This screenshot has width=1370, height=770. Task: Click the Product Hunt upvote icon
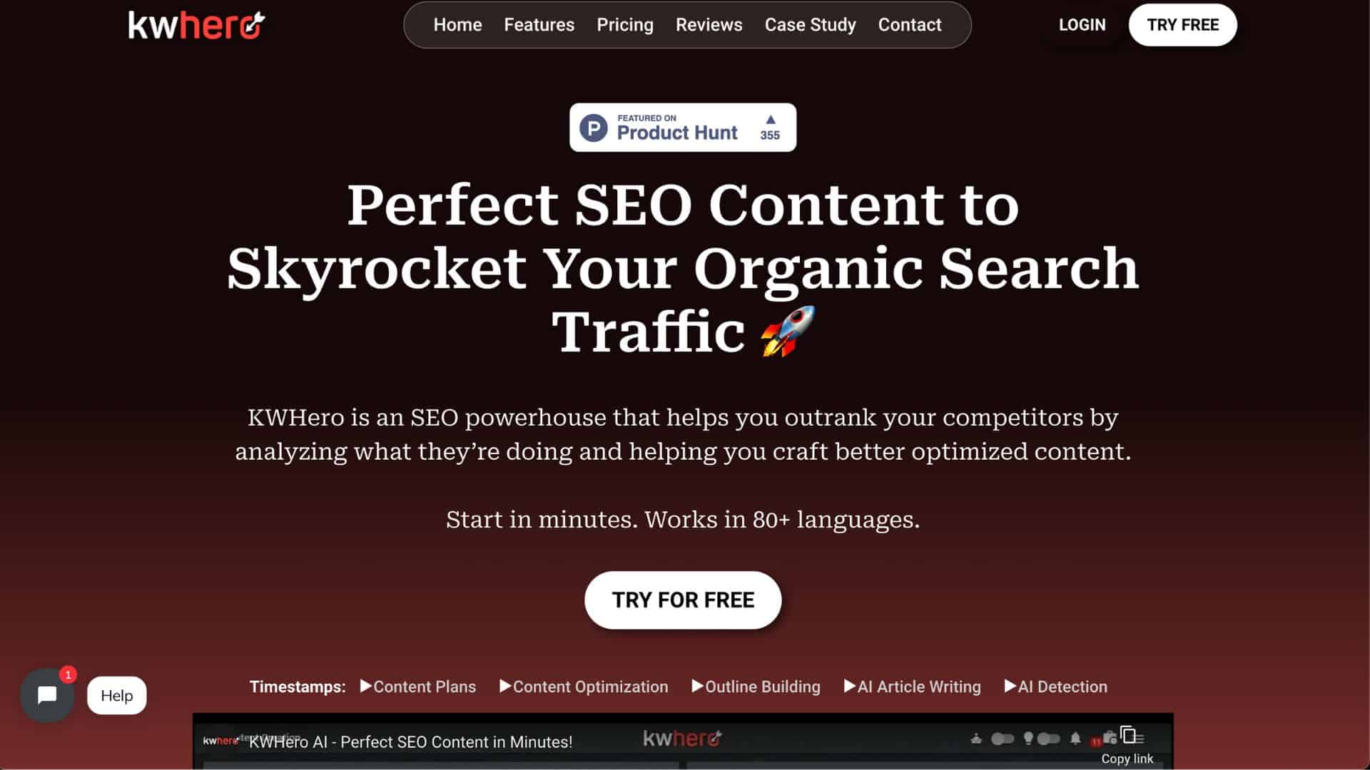770,119
